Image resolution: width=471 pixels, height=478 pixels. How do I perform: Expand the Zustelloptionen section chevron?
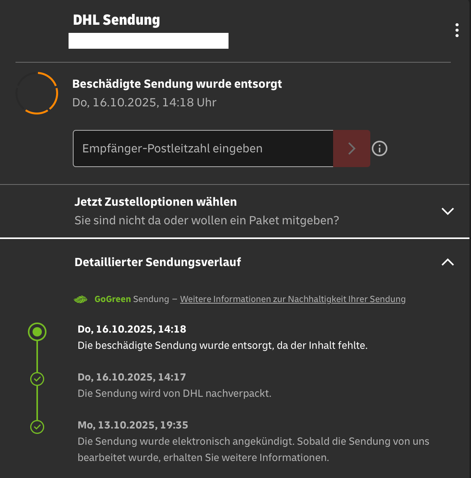click(447, 211)
